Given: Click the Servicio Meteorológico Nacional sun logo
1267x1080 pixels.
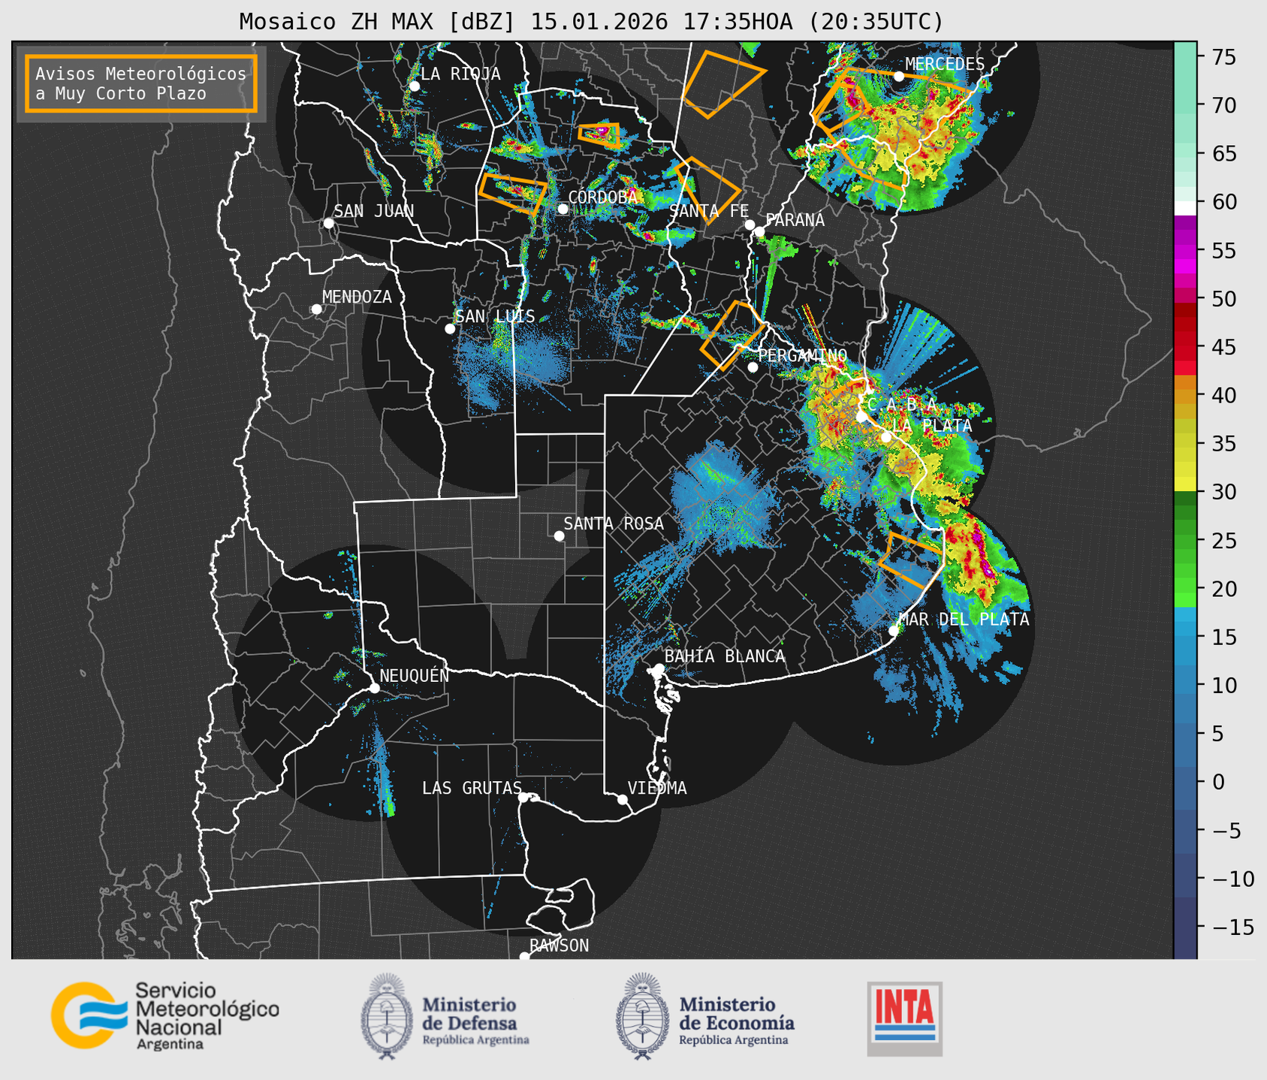Looking at the screenshot, I should (88, 1015).
